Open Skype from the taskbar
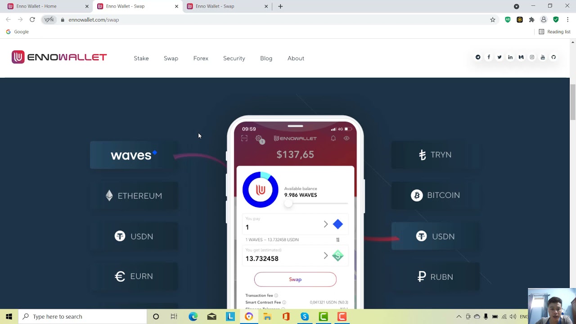This screenshot has height=324, width=576. tap(305, 317)
